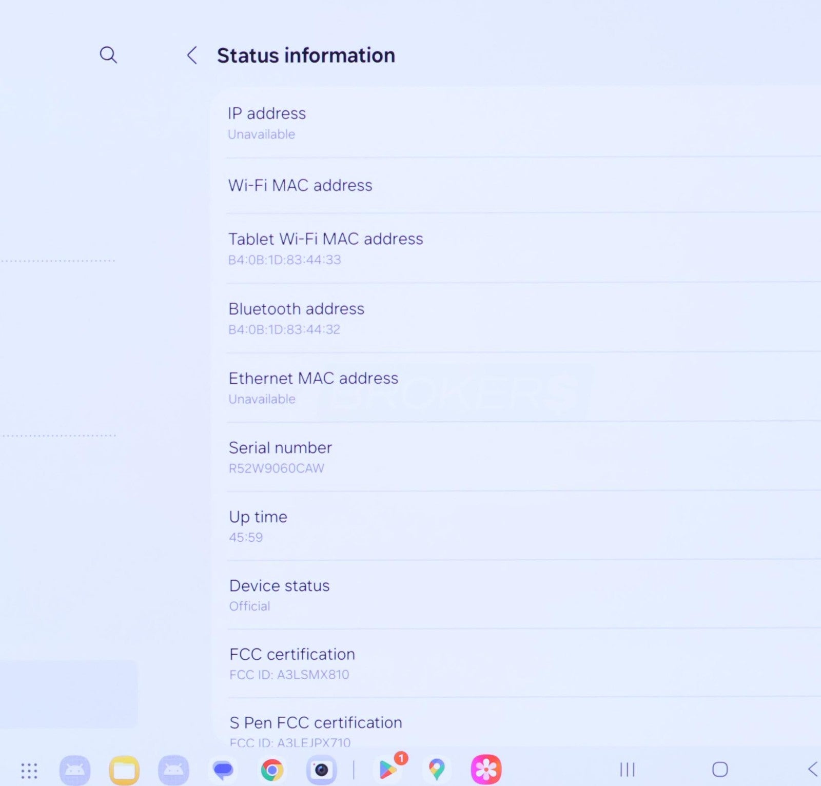821x786 pixels.
Task: Launch the Messages app from taskbar
Action: [x=223, y=770]
